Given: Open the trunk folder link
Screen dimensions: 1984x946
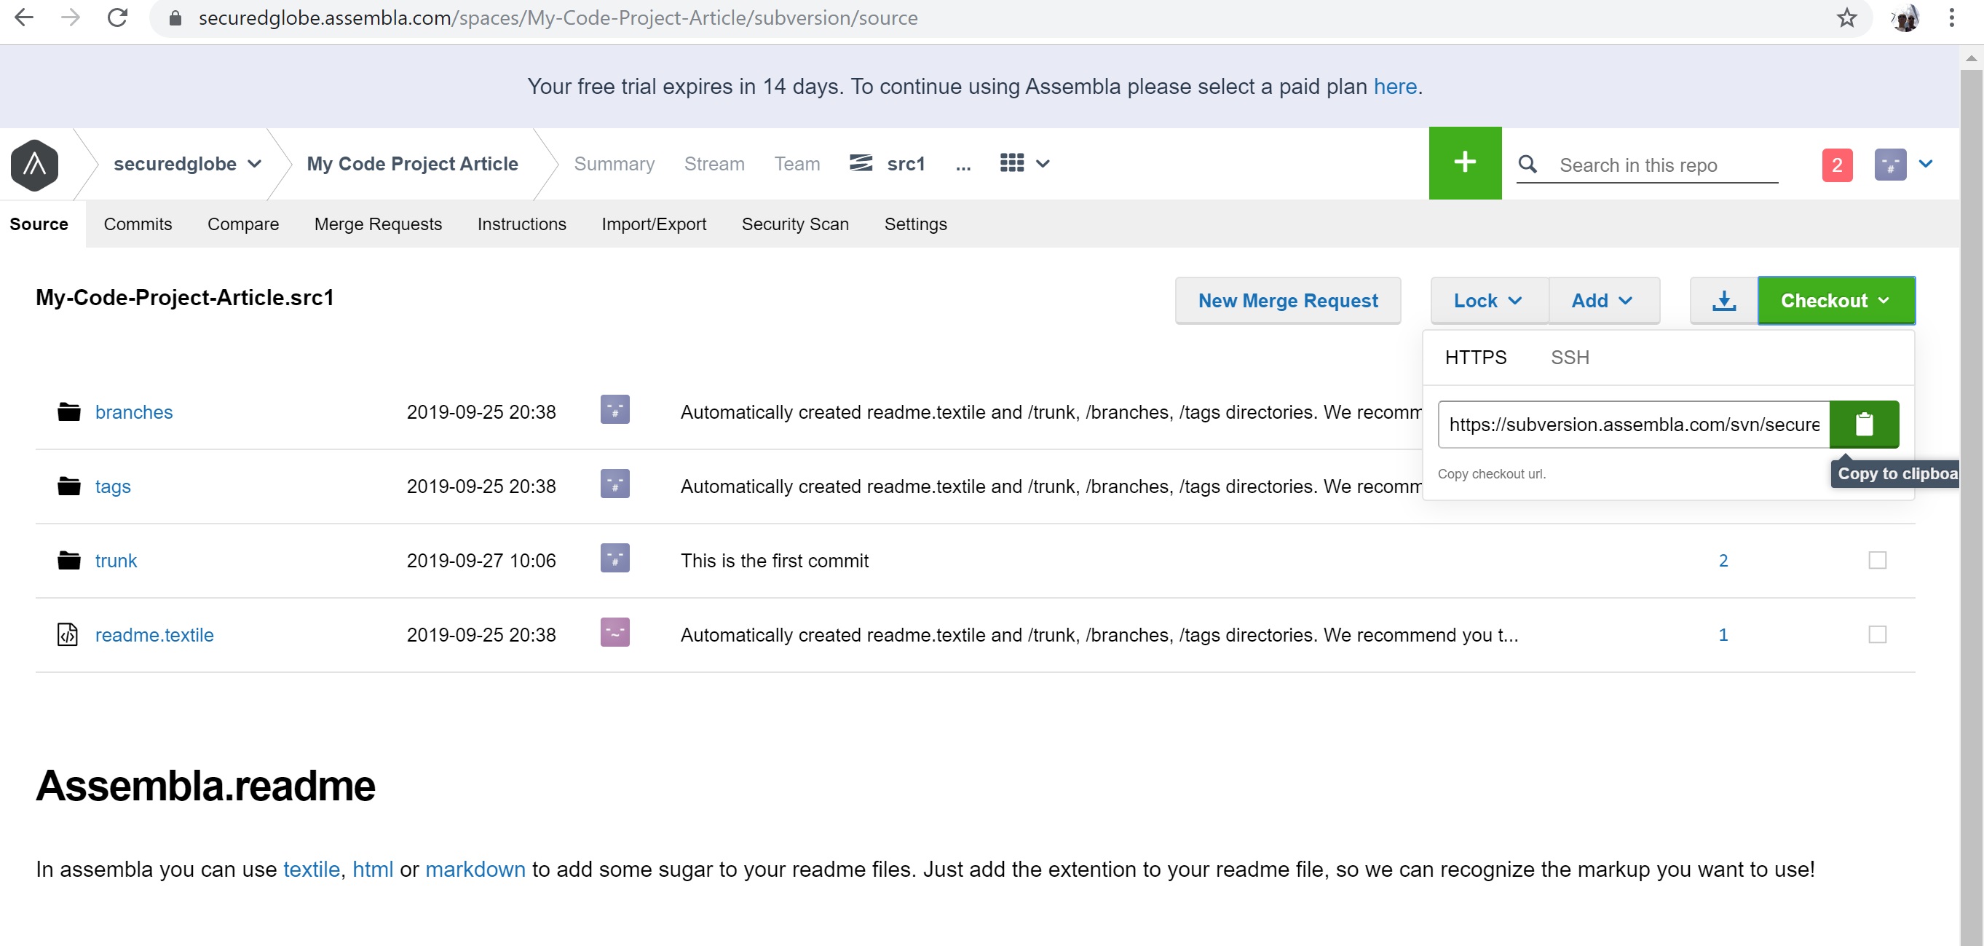Looking at the screenshot, I should (x=116, y=561).
